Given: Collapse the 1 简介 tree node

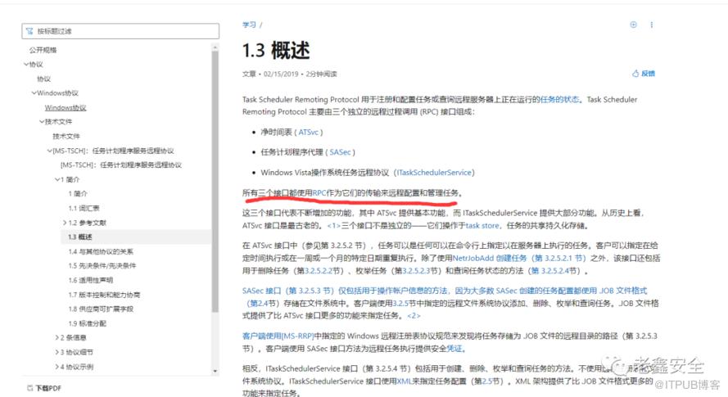Looking at the screenshot, I should click(57, 179).
